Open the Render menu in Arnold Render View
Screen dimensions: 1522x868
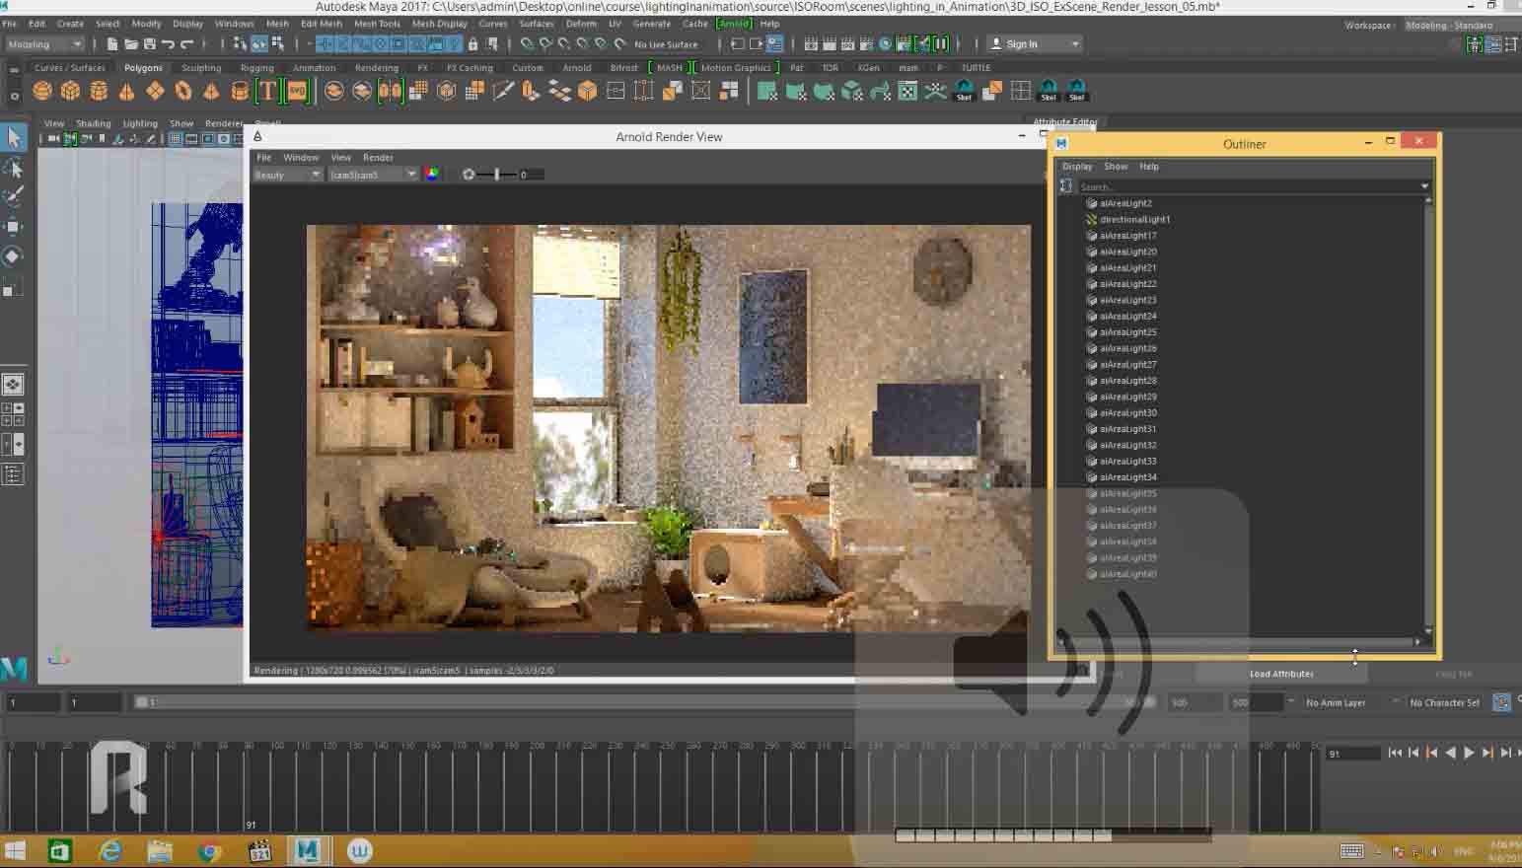[378, 158]
